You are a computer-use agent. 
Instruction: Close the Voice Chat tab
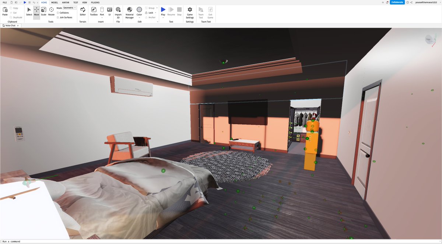(18, 25)
